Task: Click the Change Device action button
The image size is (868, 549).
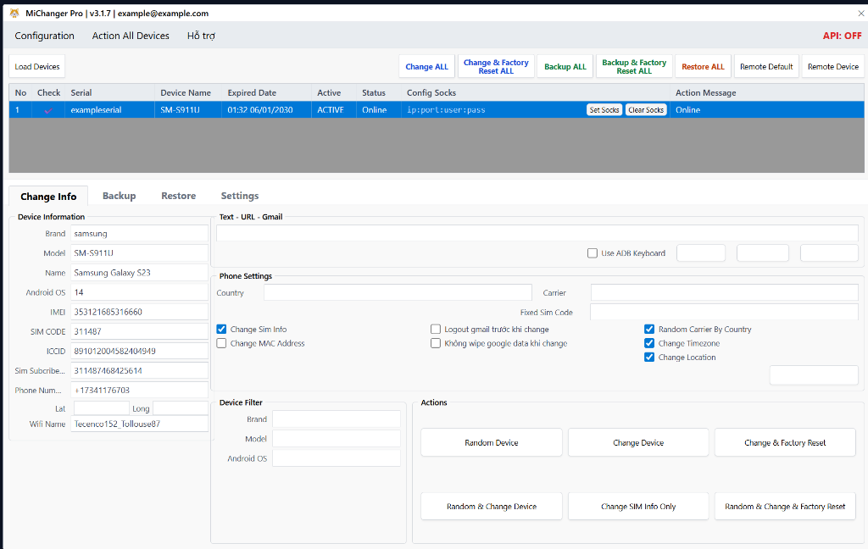Action: pyautogui.click(x=638, y=443)
